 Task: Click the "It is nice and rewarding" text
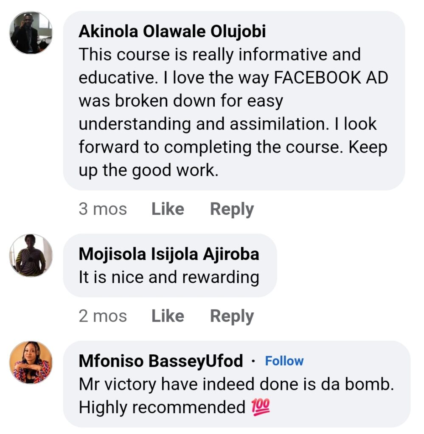coord(169,277)
